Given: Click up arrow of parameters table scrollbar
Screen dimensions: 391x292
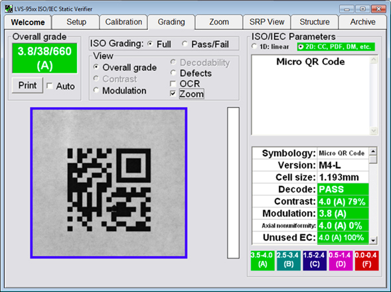Looking at the screenshot, I should pyautogui.click(x=373, y=151).
